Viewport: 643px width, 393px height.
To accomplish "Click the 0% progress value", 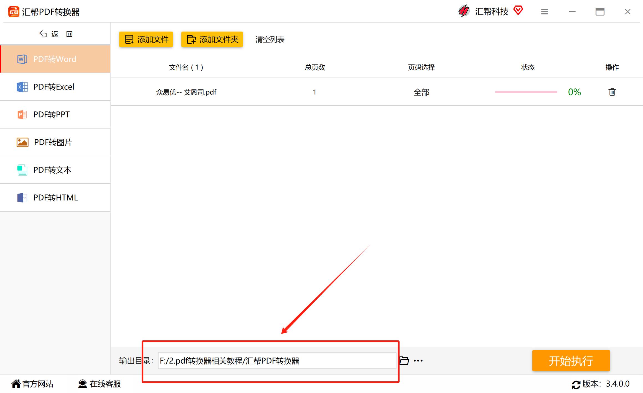I will pyautogui.click(x=574, y=92).
